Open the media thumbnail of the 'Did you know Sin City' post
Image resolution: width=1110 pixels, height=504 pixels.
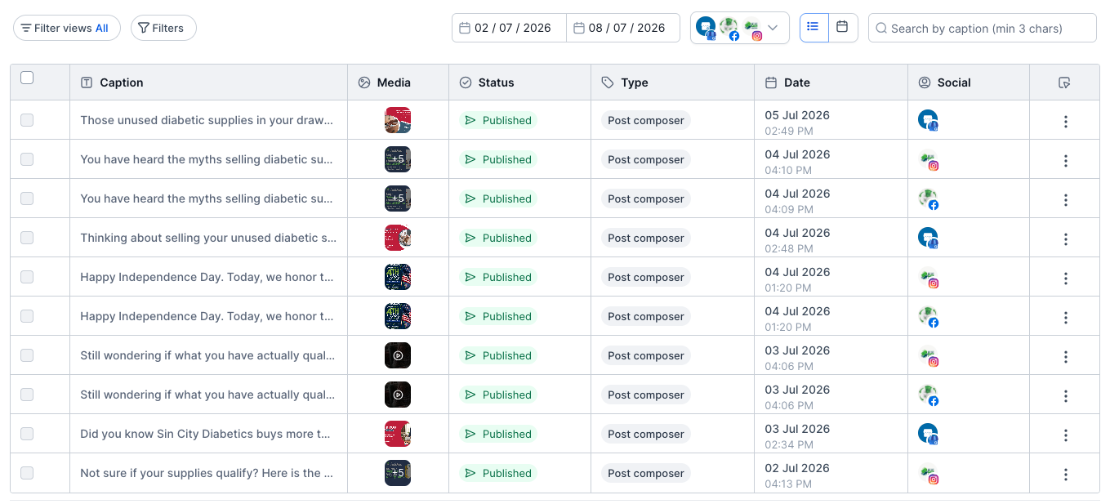tap(398, 434)
